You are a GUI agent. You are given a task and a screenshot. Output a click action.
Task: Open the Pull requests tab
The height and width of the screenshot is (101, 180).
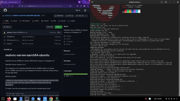click(24, 21)
